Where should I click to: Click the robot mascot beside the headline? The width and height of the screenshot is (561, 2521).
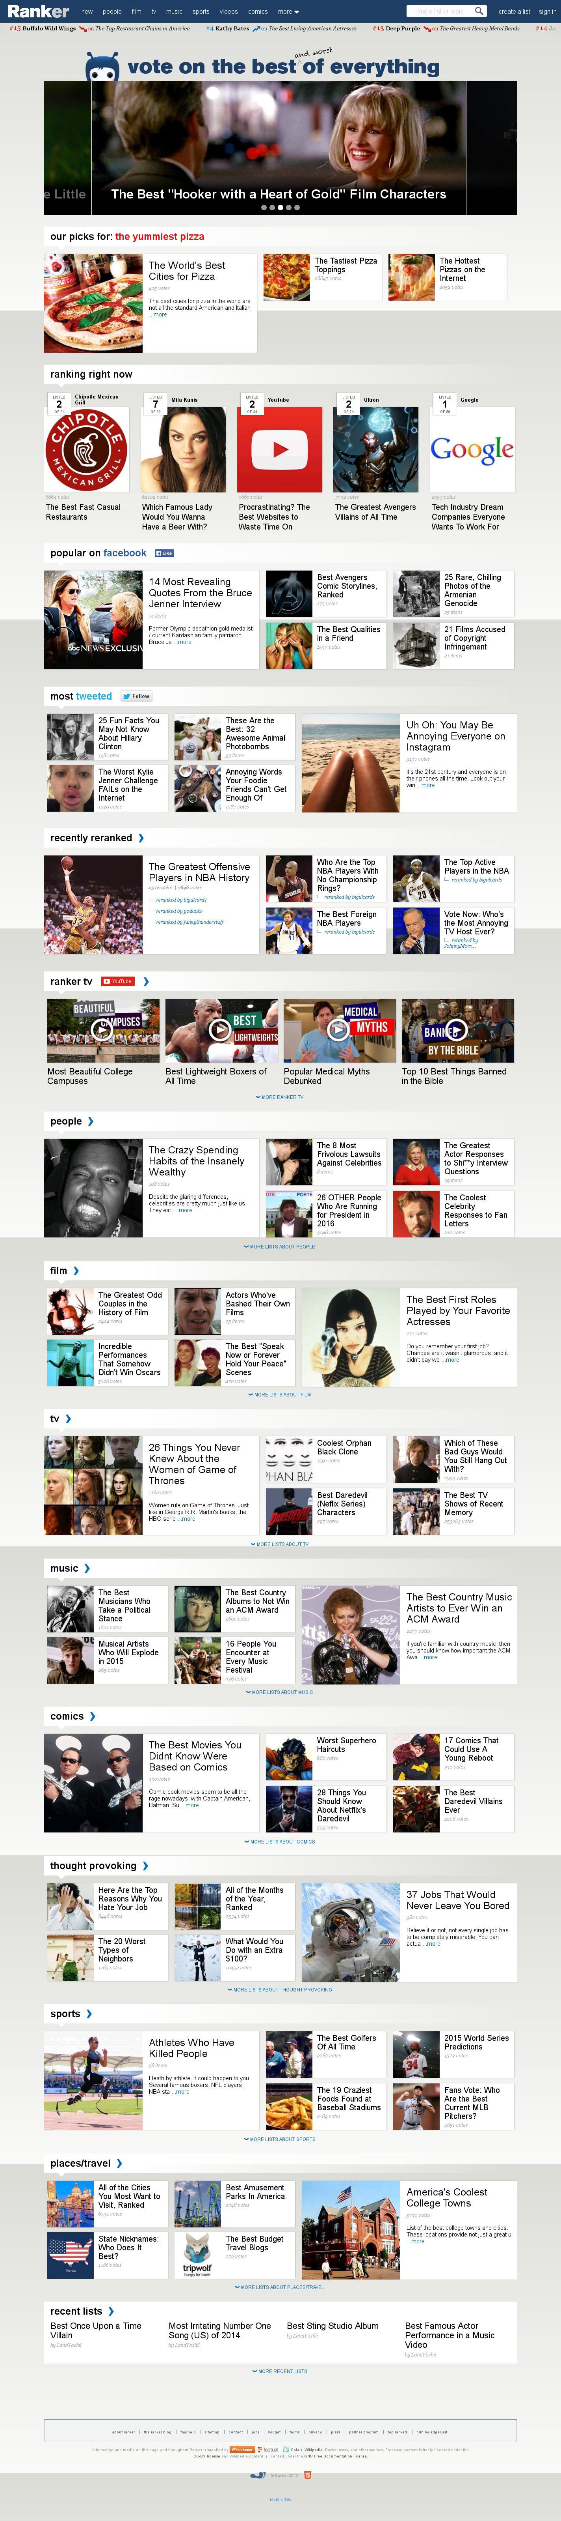click(102, 67)
